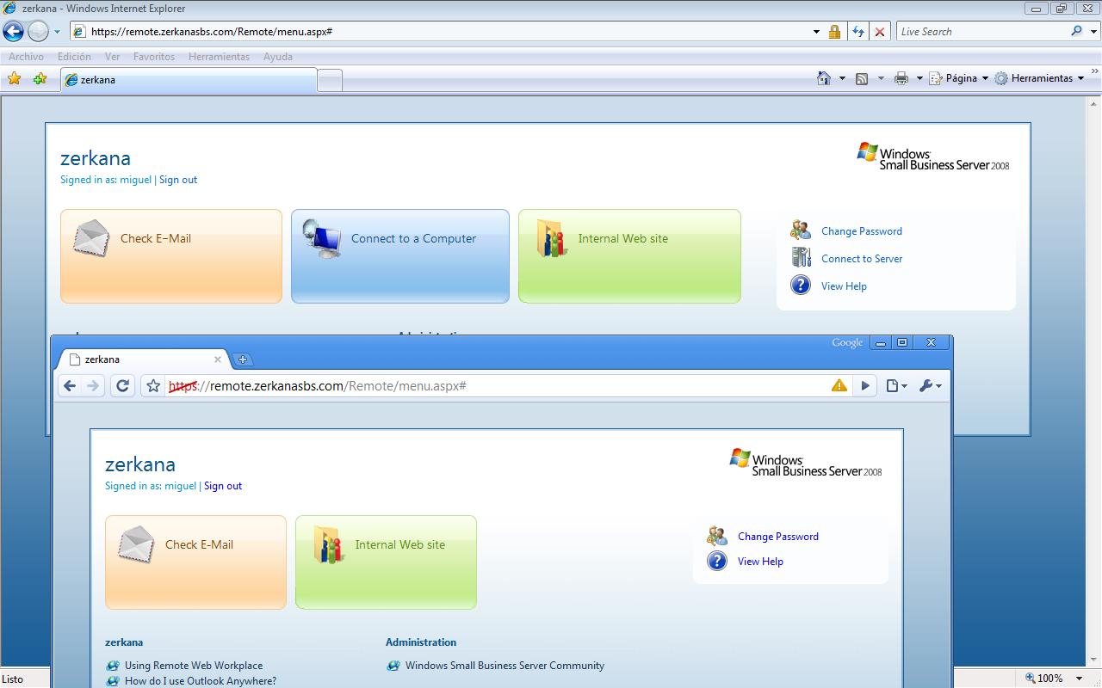Viewport: 1102px width, 688px height.
Task: Click the Live Search magnifier icon
Action: (1076, 31)
